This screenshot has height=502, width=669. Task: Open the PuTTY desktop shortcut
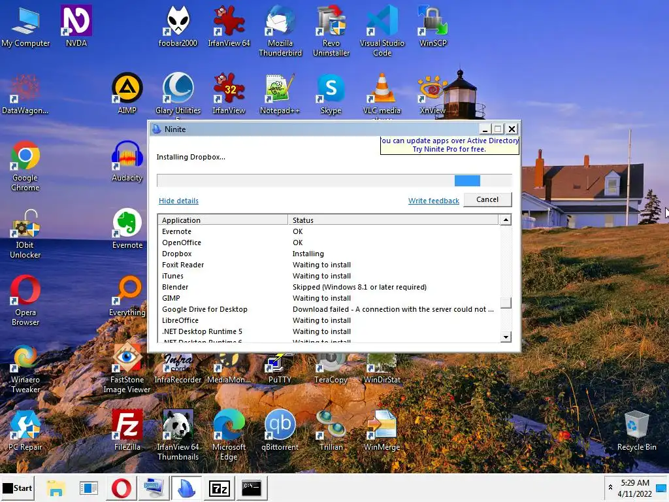(280, 368)
